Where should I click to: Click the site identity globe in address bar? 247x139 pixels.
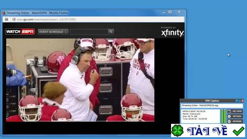pyautogui.click(x=14, y=19)
